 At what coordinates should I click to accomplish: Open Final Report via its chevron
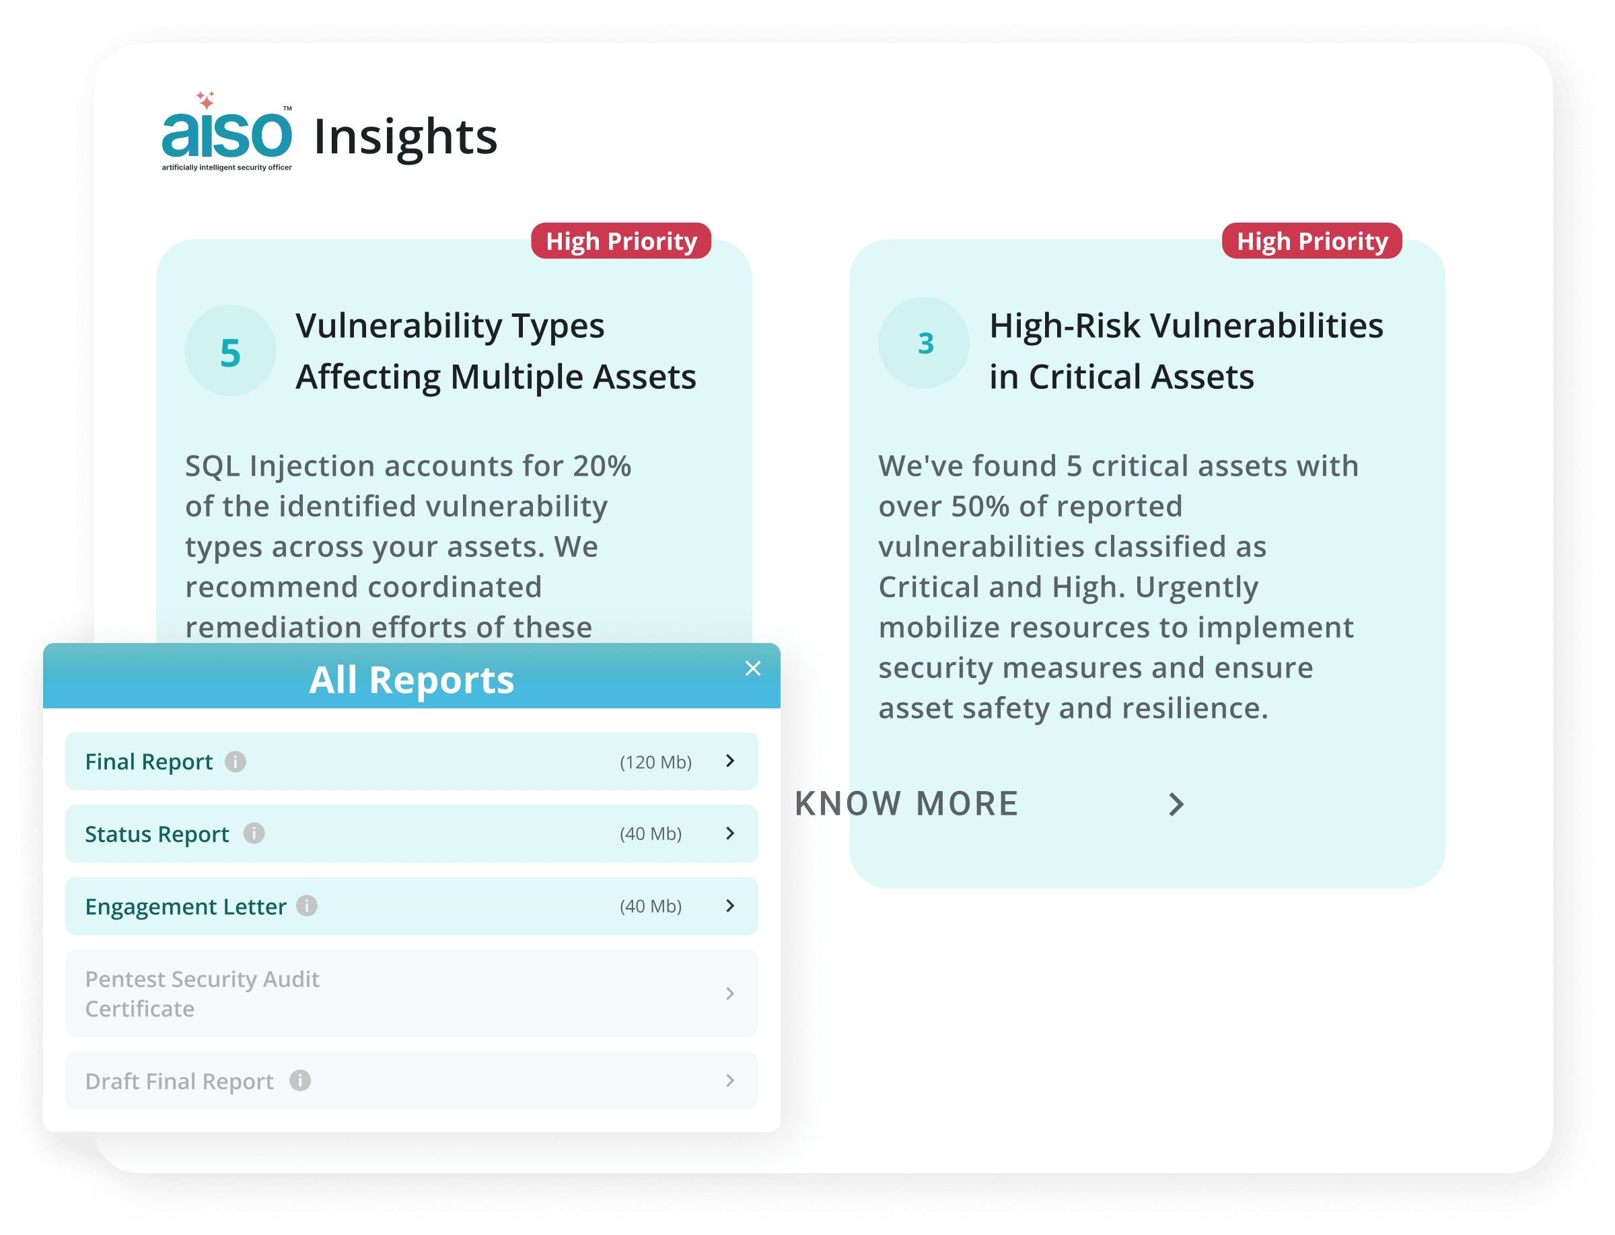coord(729,761)
